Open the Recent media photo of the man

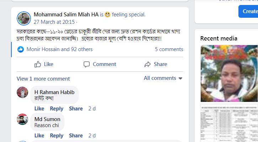point(229,73)
